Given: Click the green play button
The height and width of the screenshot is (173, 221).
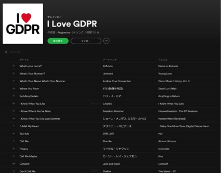Looking at the screenshot, I should (58, 41).
